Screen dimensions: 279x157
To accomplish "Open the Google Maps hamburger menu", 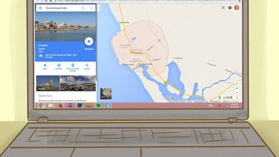I will click(40, 8).
